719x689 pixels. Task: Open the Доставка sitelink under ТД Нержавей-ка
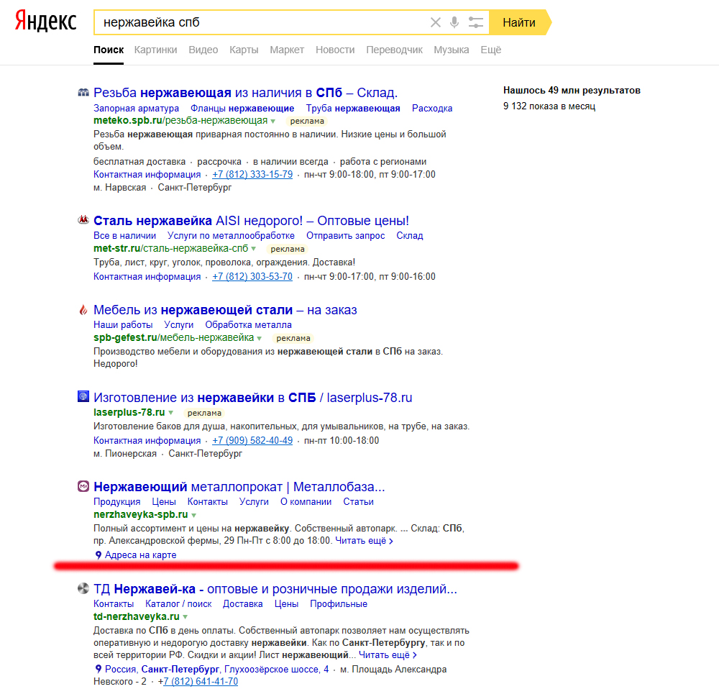242,603
